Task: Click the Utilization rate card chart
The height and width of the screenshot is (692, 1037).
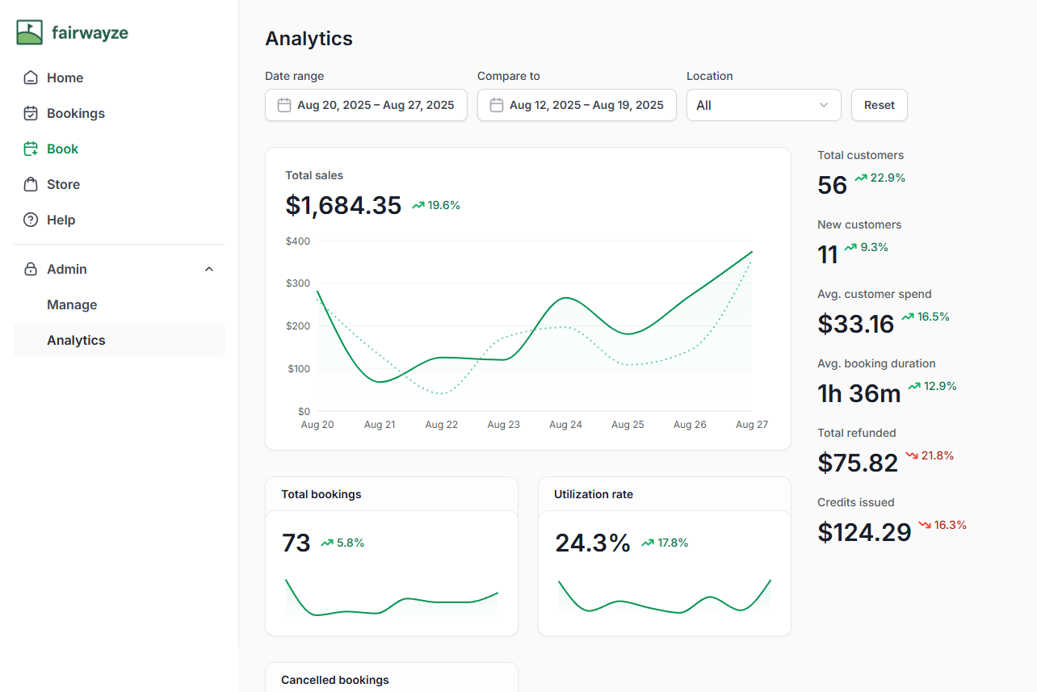Action: [664, 599]
